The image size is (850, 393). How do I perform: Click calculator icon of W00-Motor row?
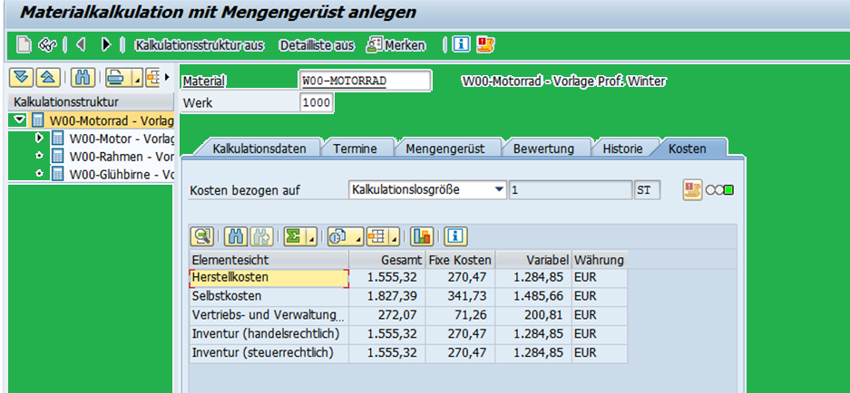point(57,138)
